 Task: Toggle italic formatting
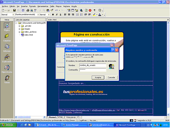[x=57, y=14]
